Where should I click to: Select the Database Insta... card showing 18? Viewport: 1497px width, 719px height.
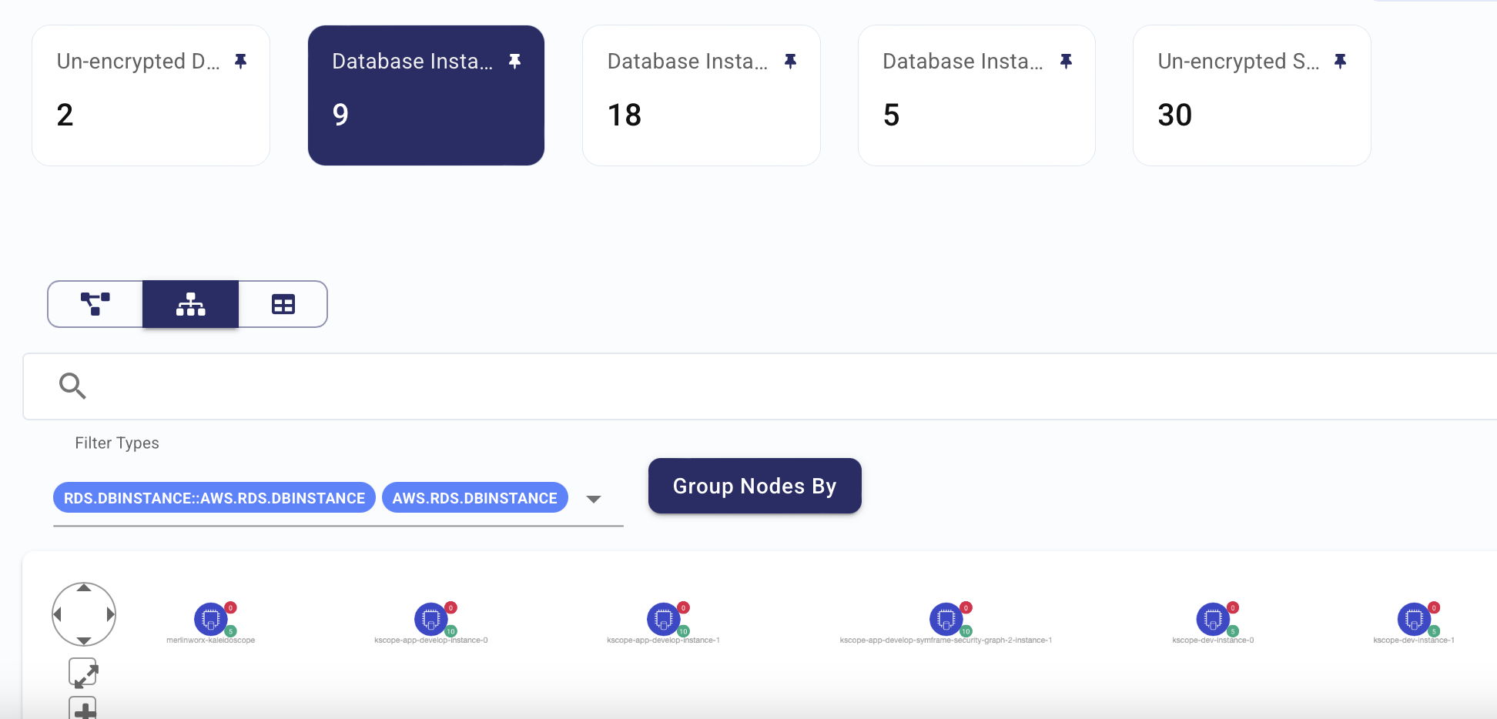coord(702,95)
